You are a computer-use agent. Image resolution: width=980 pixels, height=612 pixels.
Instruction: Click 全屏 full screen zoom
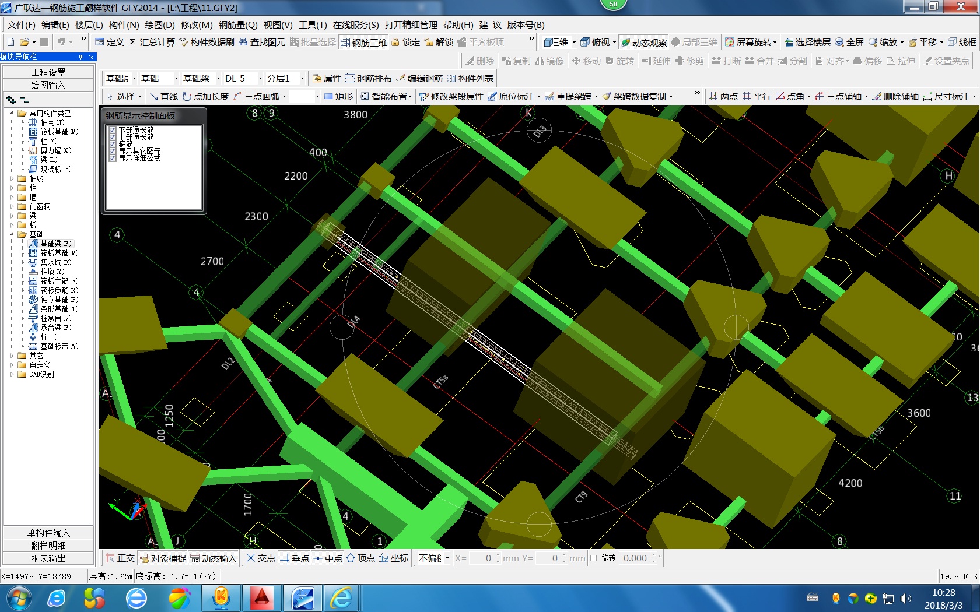coord(849,42)
